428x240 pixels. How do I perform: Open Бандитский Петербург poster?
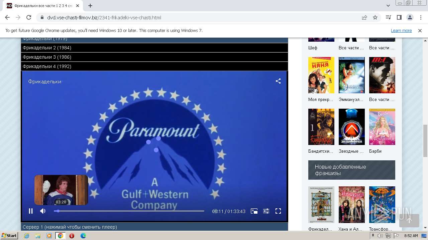(x=321, y=127)
